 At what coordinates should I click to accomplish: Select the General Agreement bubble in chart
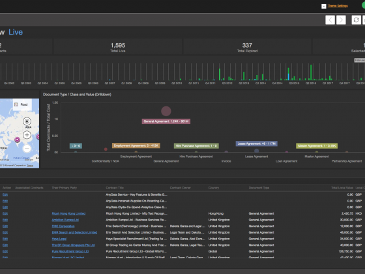[x=166, y=111]
